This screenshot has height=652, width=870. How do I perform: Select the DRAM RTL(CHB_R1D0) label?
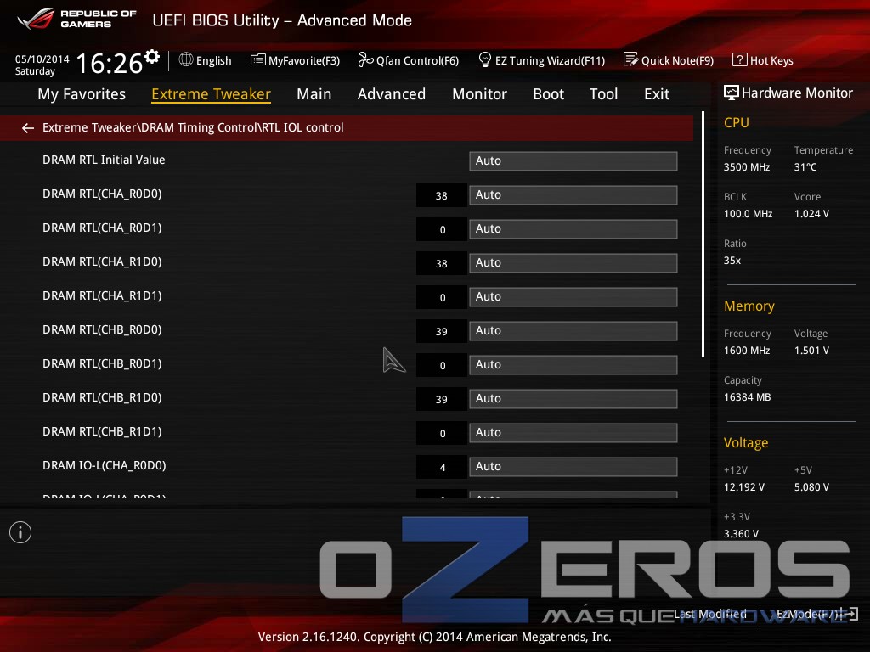pyautogui.click(x=102, y=397)
